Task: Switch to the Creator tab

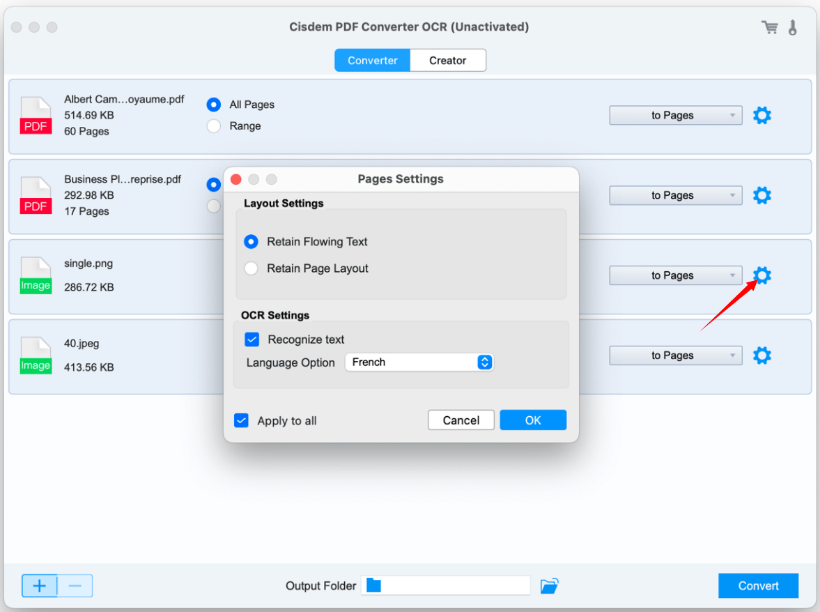Action: coord(448,60)
